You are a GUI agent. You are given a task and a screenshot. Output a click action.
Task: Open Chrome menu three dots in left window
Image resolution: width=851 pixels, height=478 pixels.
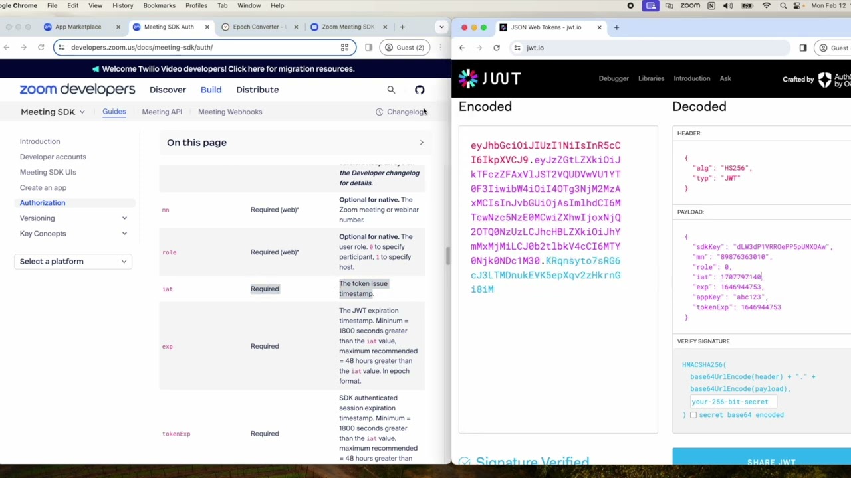tap(441, 47)
